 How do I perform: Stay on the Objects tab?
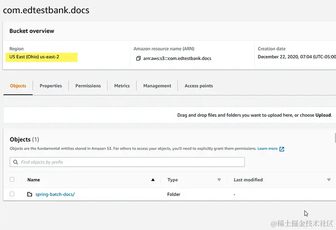[18, 86]
